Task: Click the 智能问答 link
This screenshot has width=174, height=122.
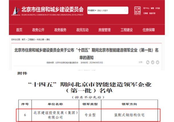Action: [x=152, y=13]
